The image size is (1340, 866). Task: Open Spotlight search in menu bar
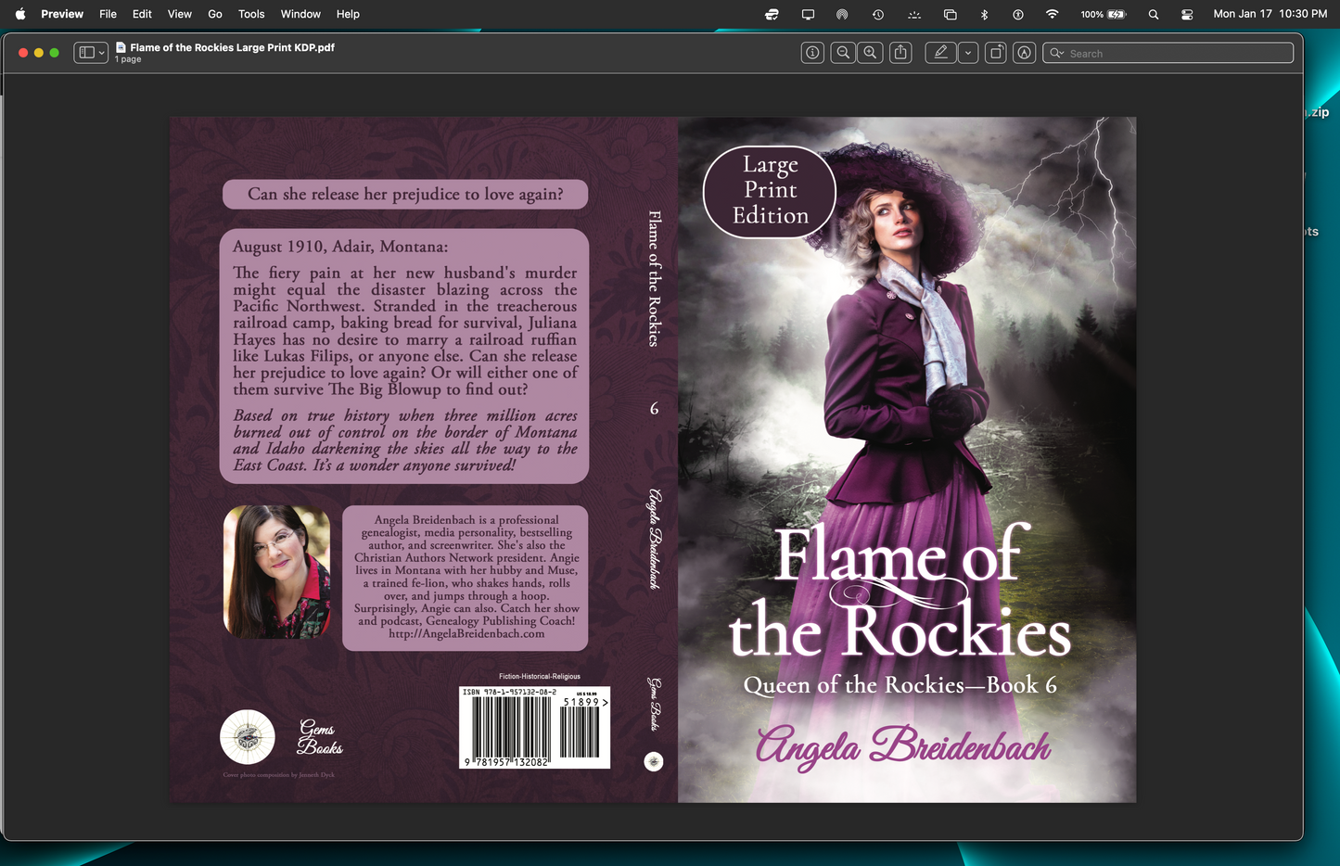[x=1154, y=14]
